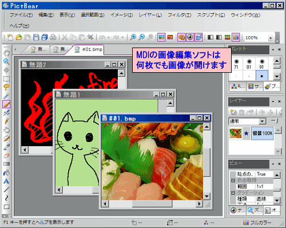Select the Rectangular selection tool

click(x=6, y=78)
